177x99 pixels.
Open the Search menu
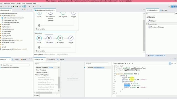coord(13,4)
